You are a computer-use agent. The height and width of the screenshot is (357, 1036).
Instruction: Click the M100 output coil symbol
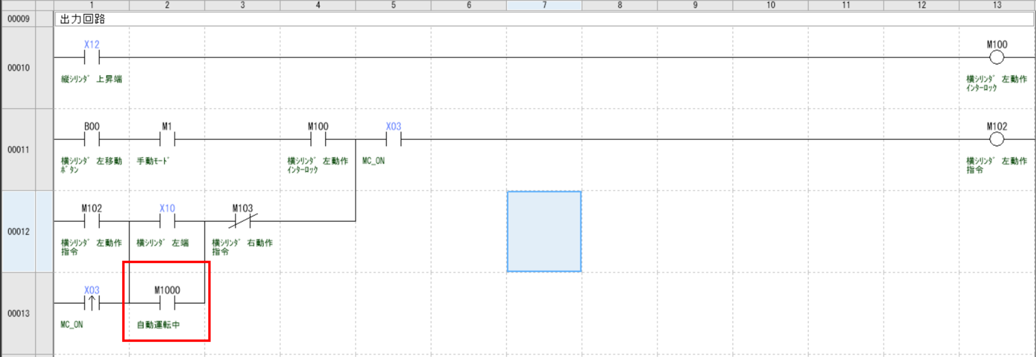996,57
